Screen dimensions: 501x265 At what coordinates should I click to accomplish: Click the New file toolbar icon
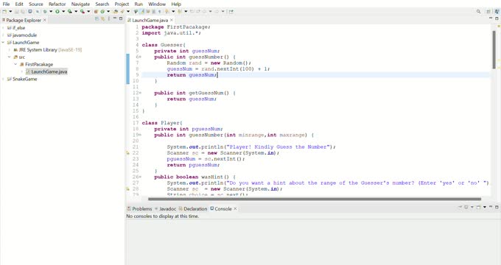pos(4,12)
